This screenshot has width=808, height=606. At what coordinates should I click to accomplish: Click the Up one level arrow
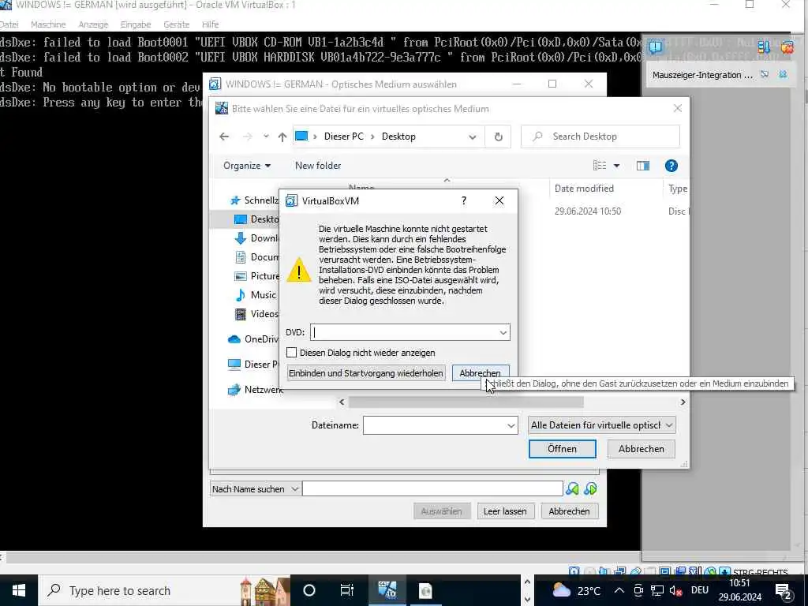pyautogui.click(x=282, y=137)
